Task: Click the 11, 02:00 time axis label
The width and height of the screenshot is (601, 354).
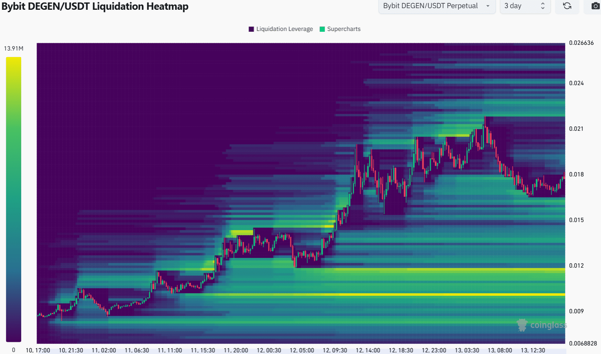Action: (104, 350)
